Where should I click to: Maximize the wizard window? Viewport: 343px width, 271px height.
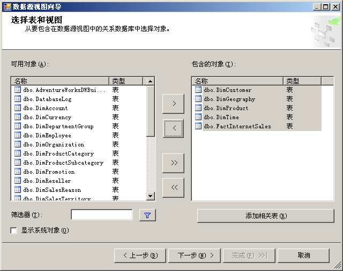point(326,7)
